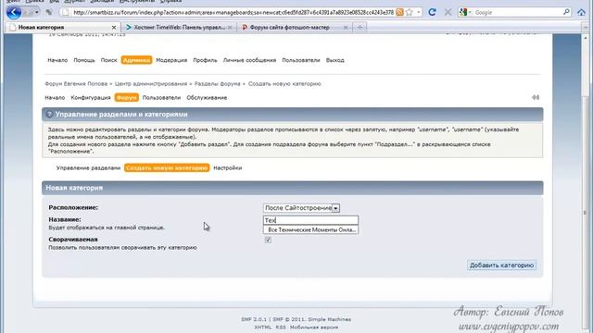Follow breadcrumb Создать новую категорию
The height and width of the screenshot is (333, 593).
click(x=284, y=84)
